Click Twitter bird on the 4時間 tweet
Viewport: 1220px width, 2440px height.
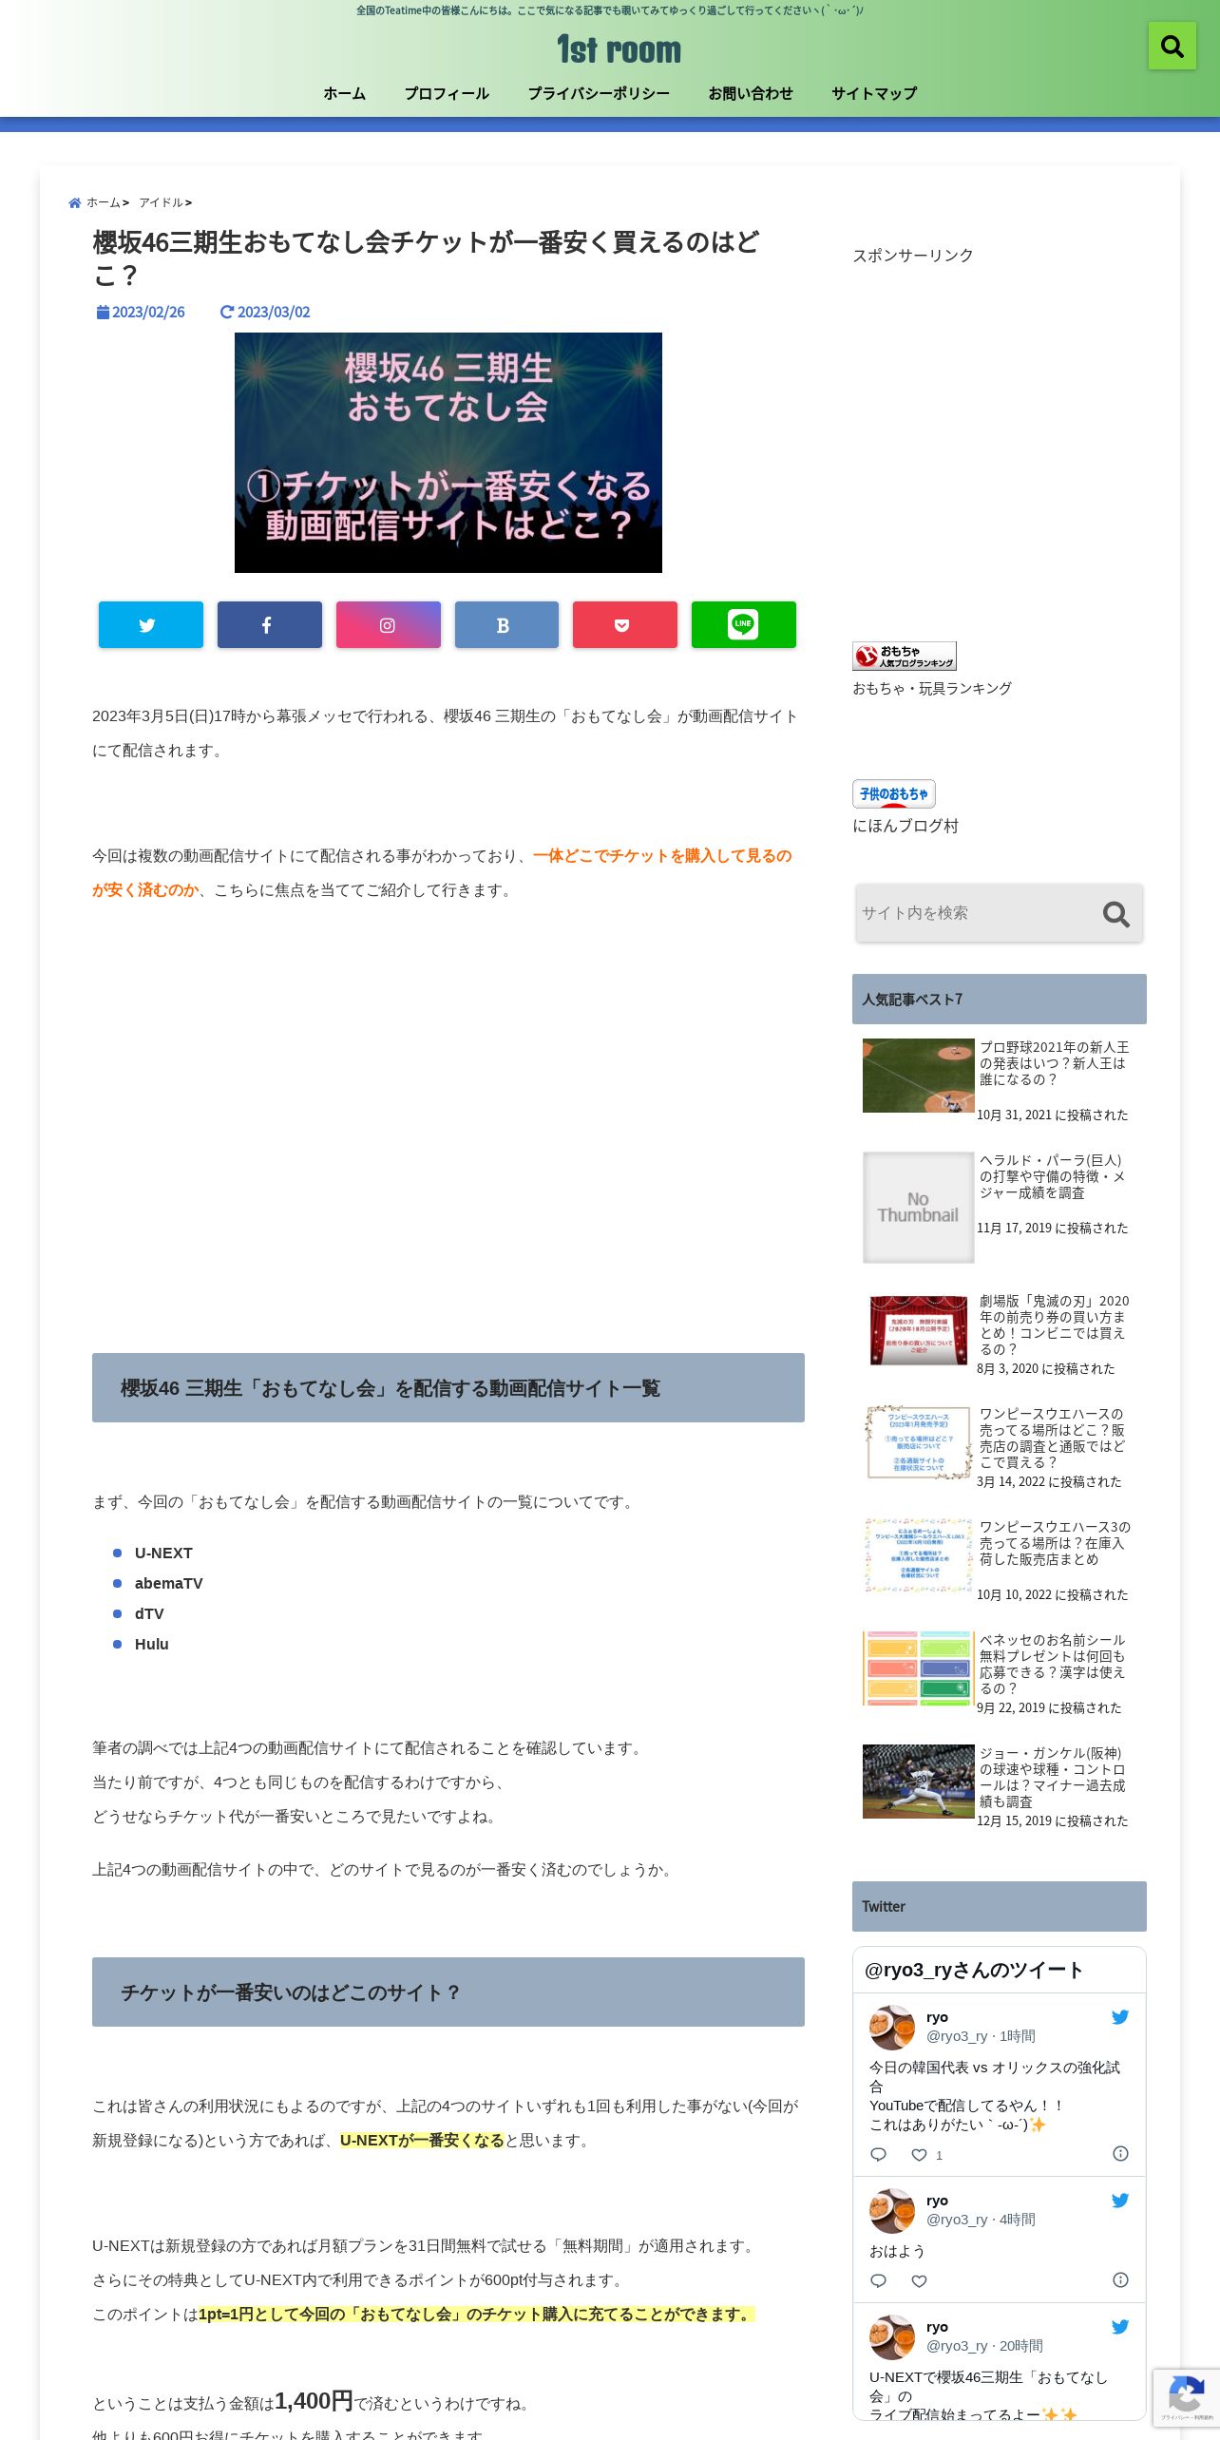[x=1120, y=2201]
